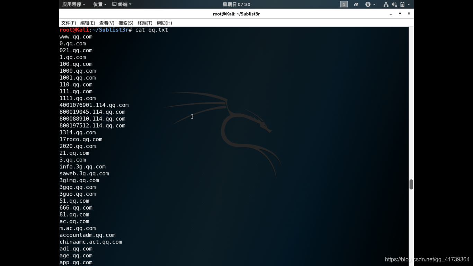Click the terminal icon beside 终端
The width and height of the screenshot is (473, 266).
(114, 4)
